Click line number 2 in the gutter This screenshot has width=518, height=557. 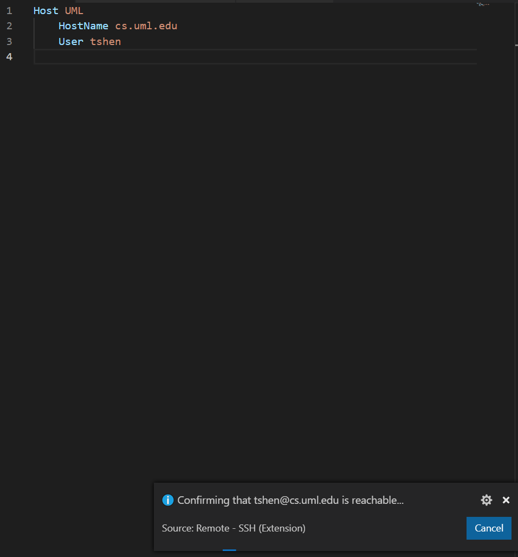9,25
